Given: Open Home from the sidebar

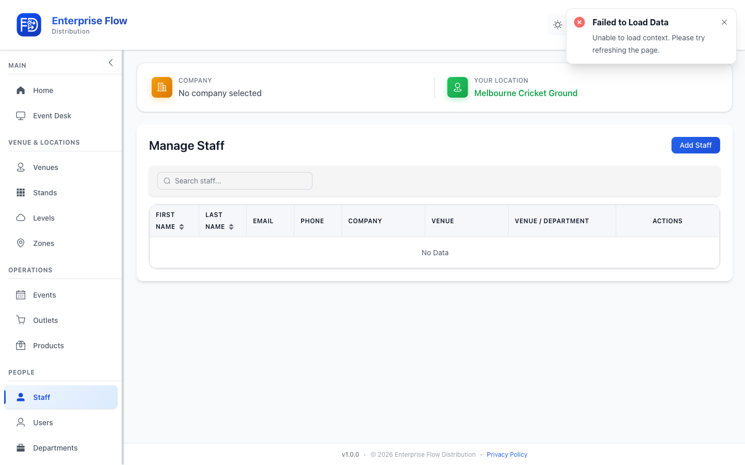Looking at the screenshot, I should [x=61, y=90].
